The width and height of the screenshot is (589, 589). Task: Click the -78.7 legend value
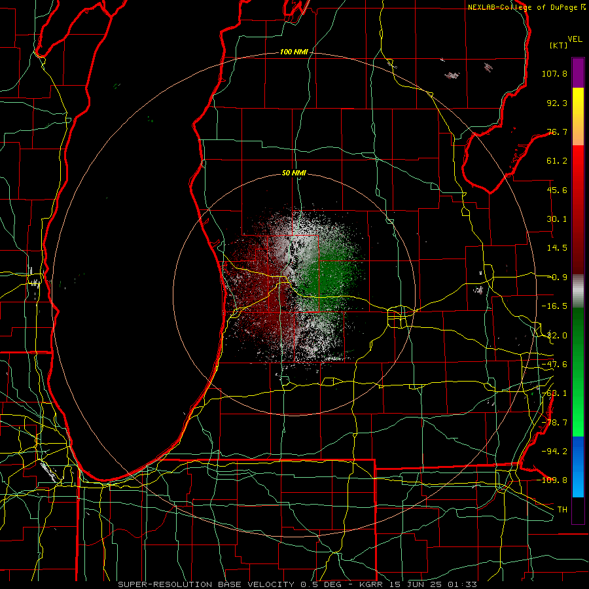point(554,423)
